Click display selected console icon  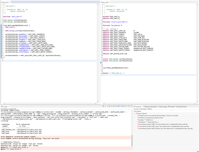click(123, 106)
